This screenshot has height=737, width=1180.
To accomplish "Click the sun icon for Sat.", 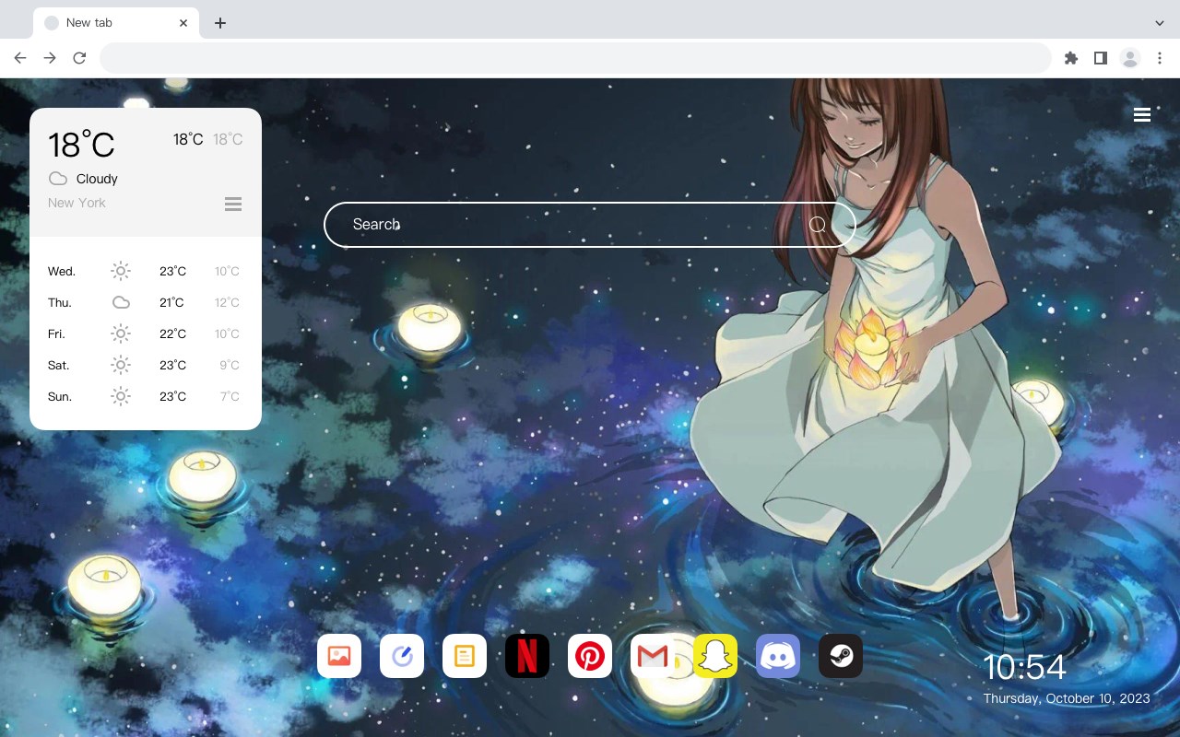I will (x=121, y=365).
